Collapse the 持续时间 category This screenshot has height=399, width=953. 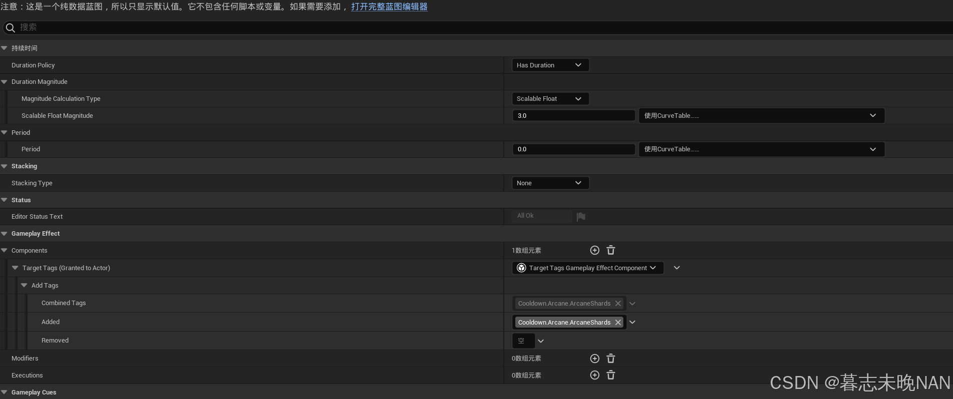(4, 48)
